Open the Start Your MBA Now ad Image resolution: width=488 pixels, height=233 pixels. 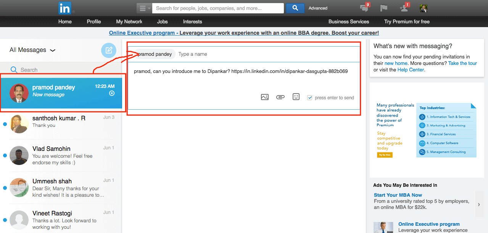(398, 195)
